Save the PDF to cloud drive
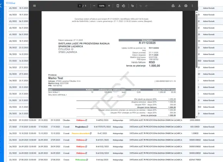This screenshot has height=162, width=223. click(x=173, y=6)
